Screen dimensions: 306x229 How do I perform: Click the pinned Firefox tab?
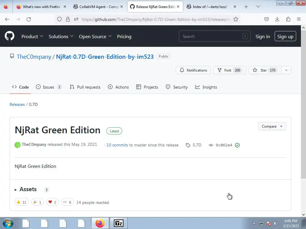tap(6, 7)
